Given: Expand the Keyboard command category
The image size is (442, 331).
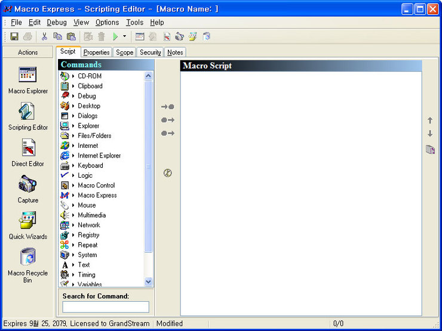Looking at the screenshot, I should click(x=73, y=166).
